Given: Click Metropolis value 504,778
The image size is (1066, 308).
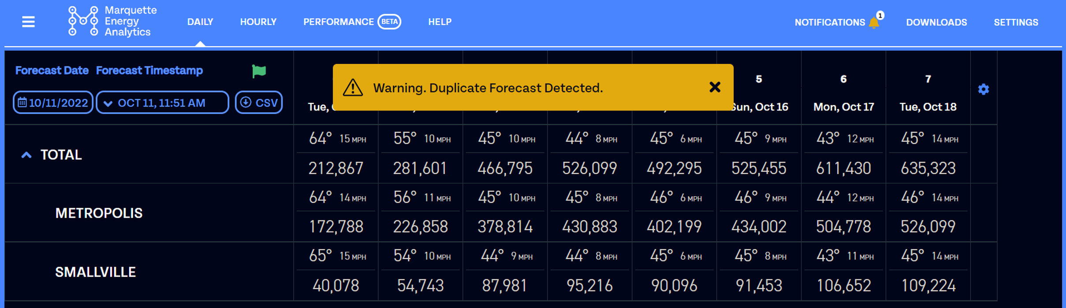Looking at the screenshot, I should (x=843, y=227).
